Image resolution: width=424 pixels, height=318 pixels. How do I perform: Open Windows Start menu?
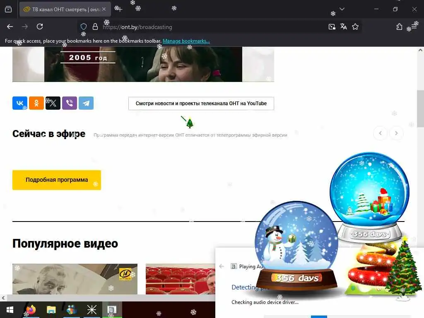10,310
